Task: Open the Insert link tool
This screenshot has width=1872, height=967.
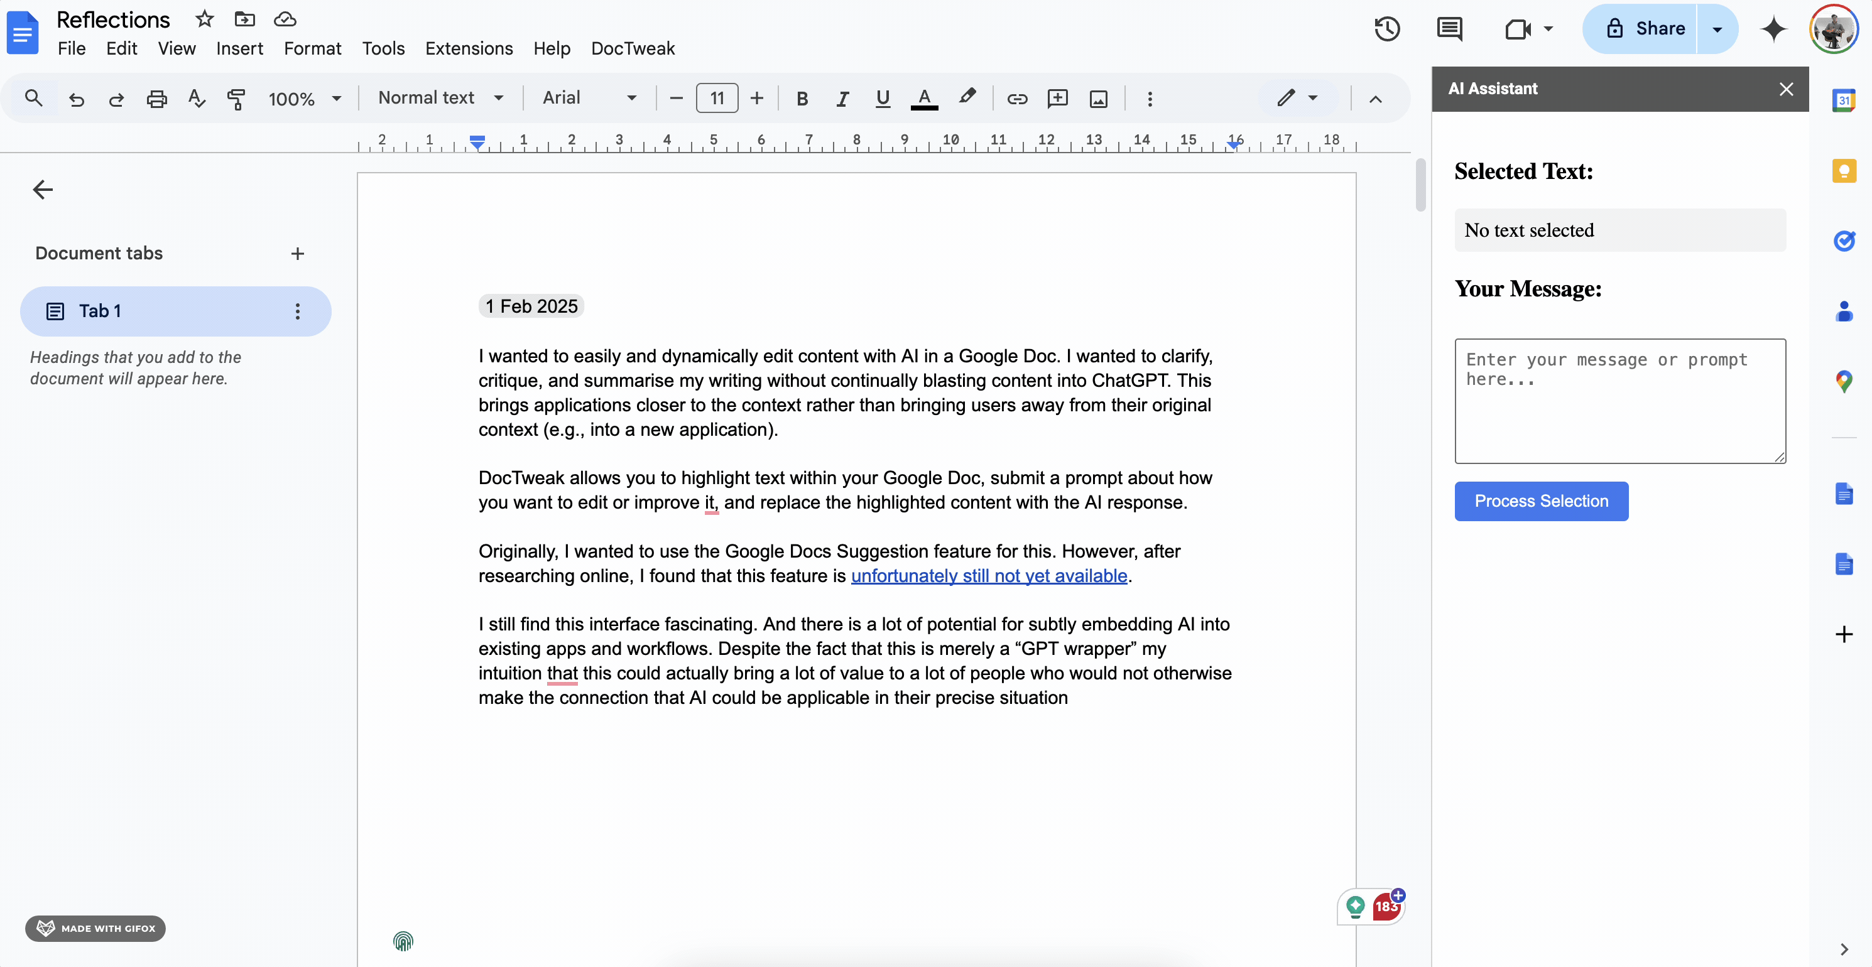Action: (1018, 99)
